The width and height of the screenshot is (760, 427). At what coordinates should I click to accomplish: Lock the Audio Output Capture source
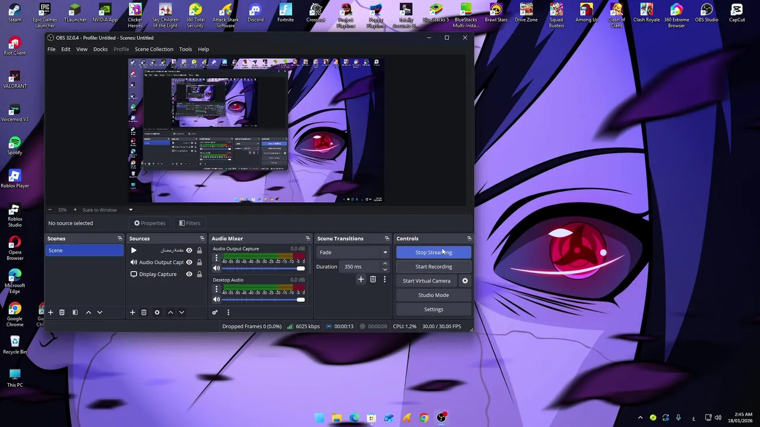[199, 262]
